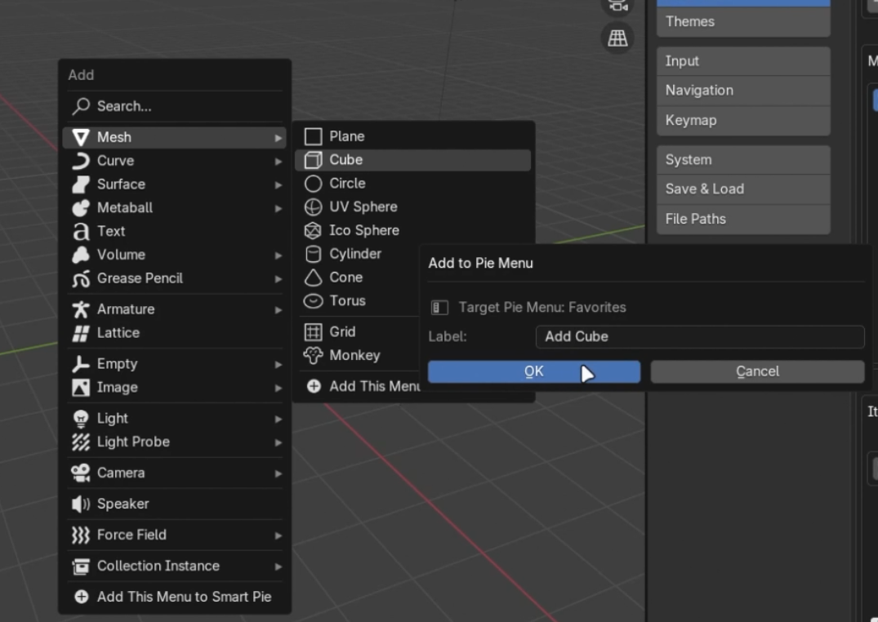Click the Label field containing Add Cube
Viewport: 878px width, 622px height.
[700, 337]
